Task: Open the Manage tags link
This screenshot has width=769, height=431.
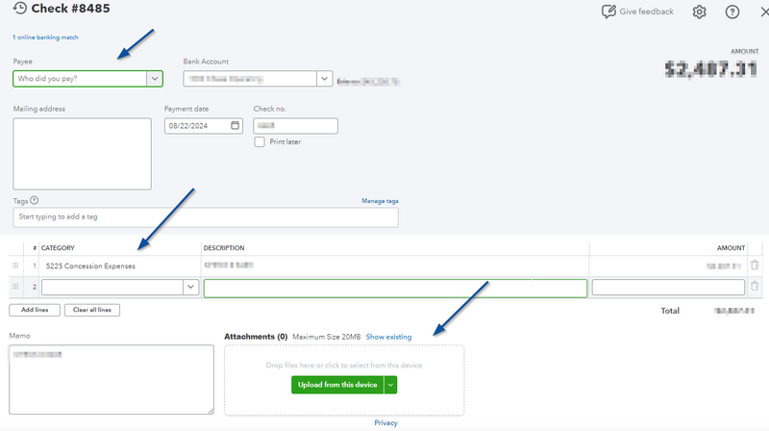Action: pyautogui.click(x=380, y=201)
